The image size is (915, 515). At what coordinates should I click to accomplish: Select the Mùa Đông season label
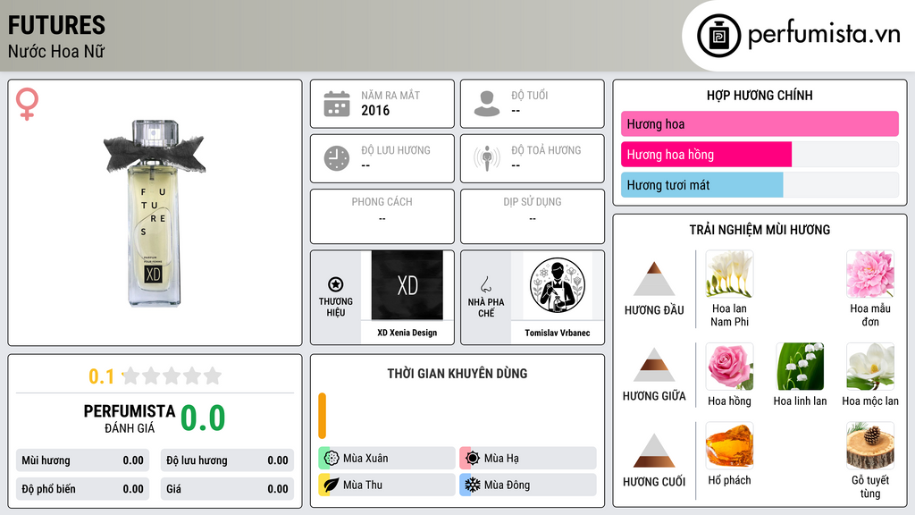[x=507, y=485]
